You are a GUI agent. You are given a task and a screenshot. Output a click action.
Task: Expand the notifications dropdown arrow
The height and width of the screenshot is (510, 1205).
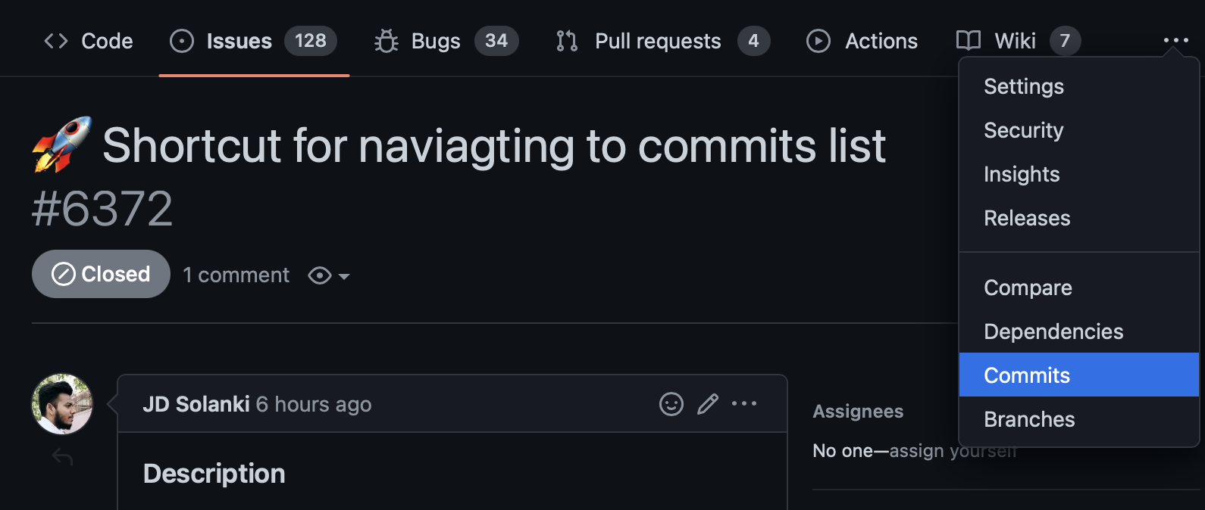click(344, 277)
